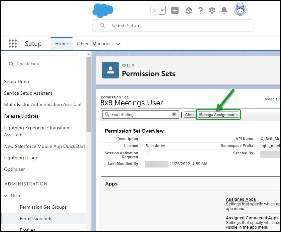Click the Apps section heading
Image resolution: width=281 pixels, height=232 pixels.
click(x=111, y=183)
